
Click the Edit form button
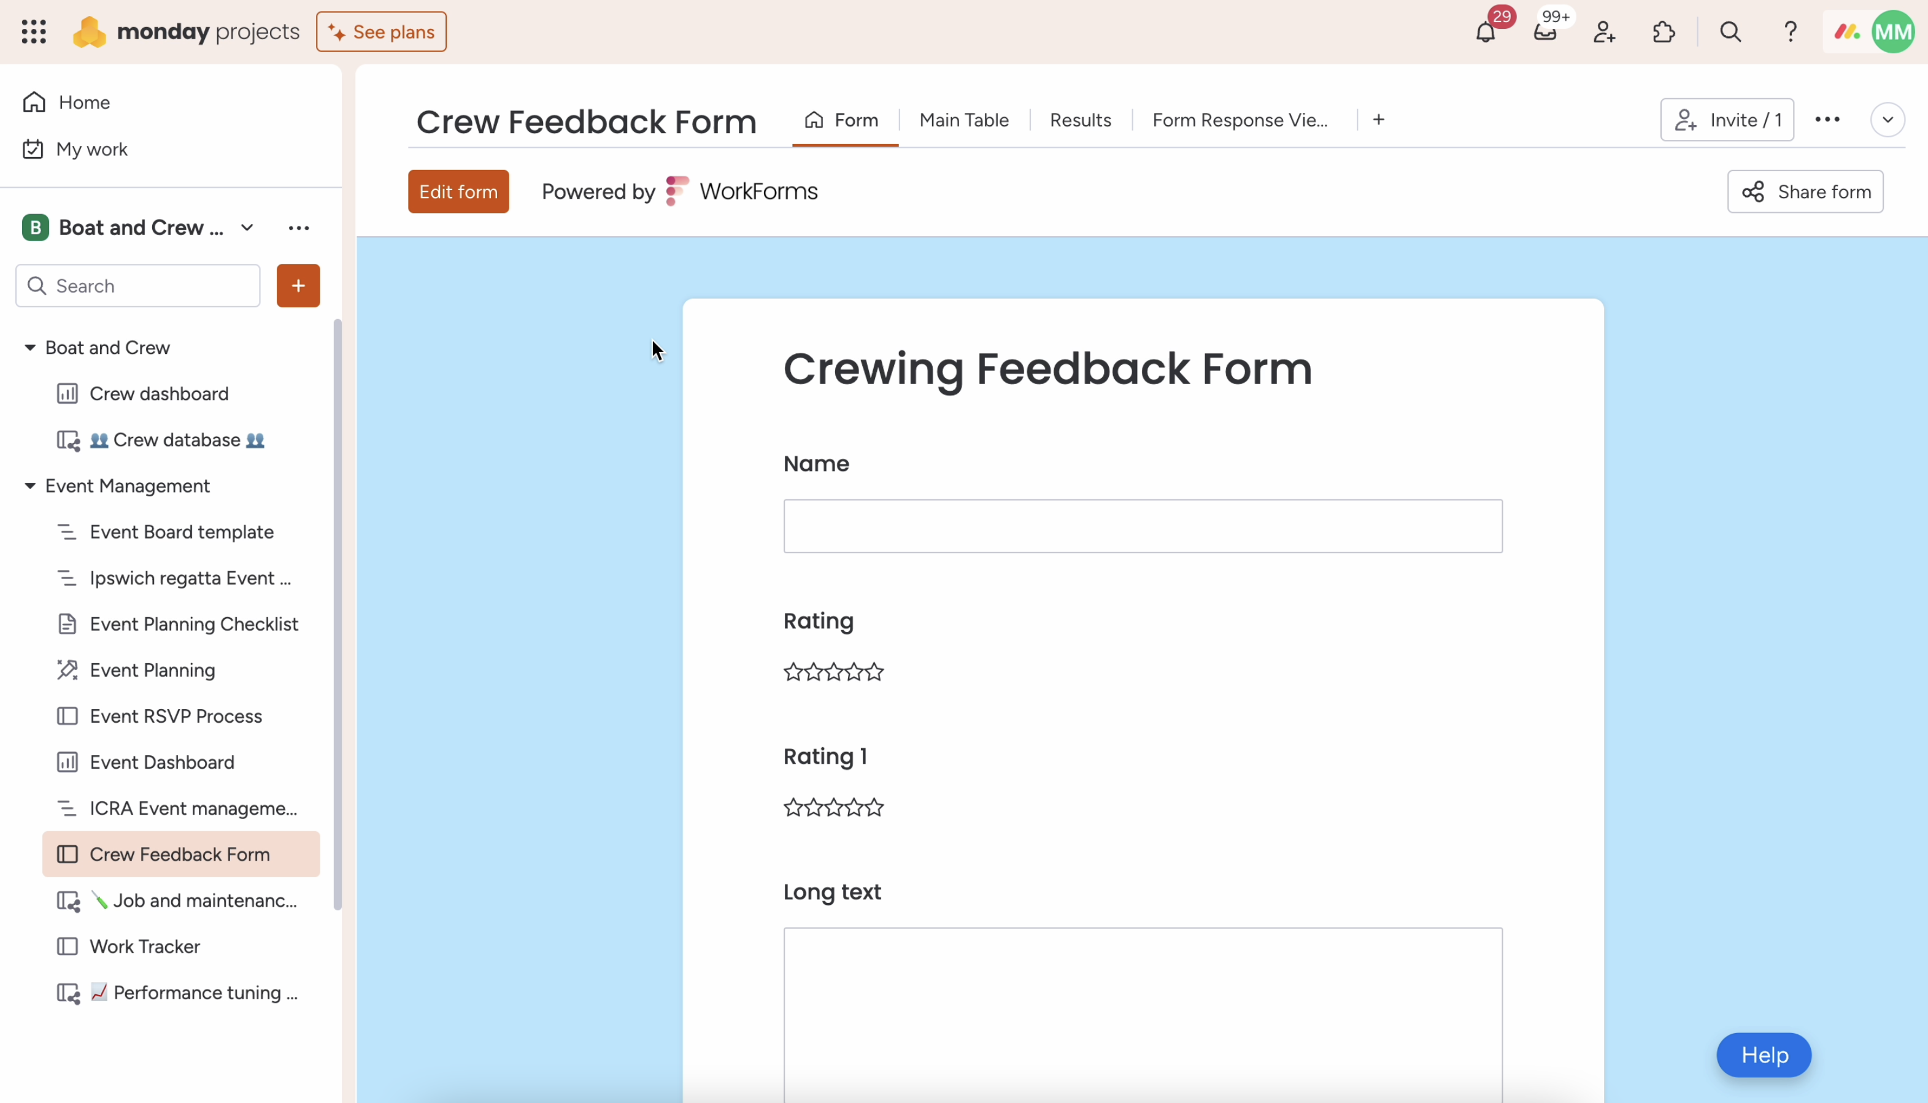[458, 191]
